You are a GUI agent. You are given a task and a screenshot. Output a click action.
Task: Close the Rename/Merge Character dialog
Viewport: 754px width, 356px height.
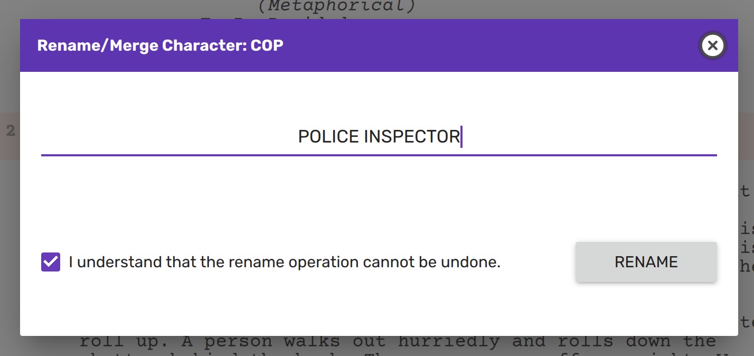712,45
